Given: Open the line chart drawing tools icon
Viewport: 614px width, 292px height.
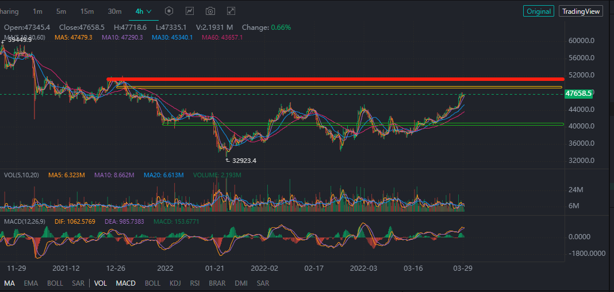Looking at the screenshot, I should [x=190, y=11].
